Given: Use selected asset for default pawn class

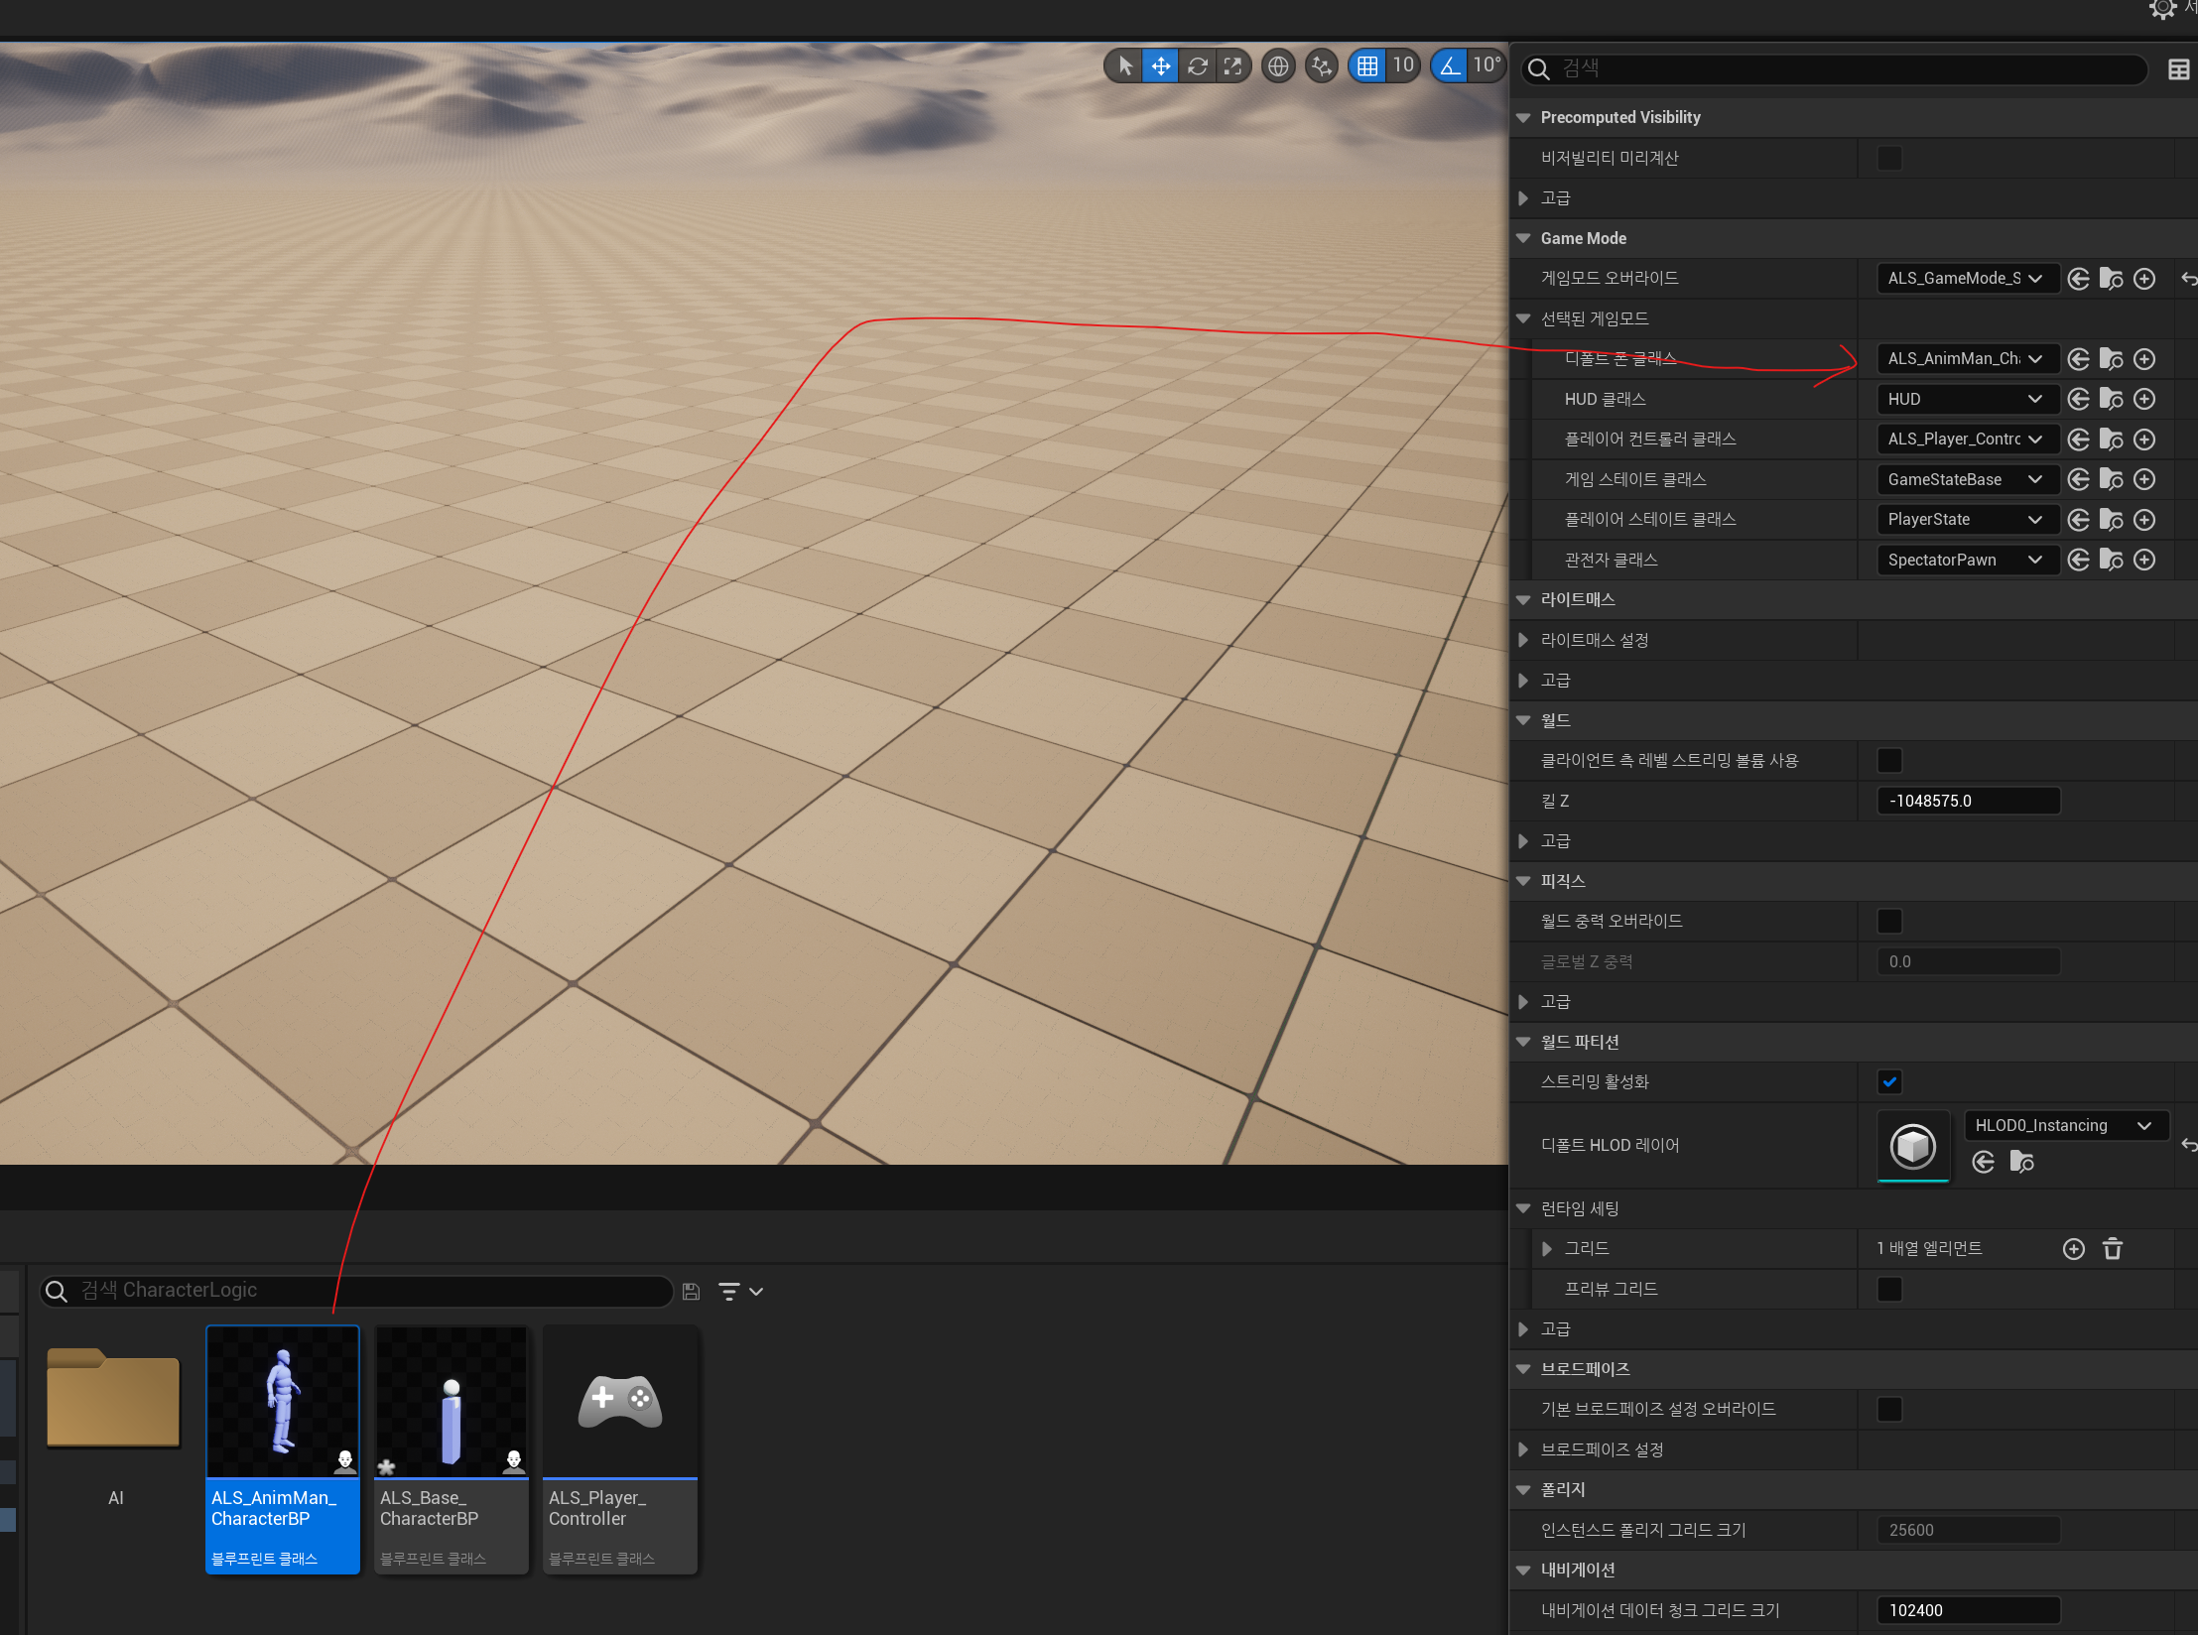Looking at the screenshot, I should [2078, 359].
